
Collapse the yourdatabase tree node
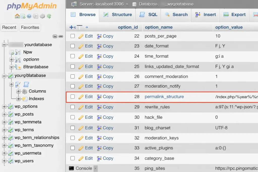4,45
